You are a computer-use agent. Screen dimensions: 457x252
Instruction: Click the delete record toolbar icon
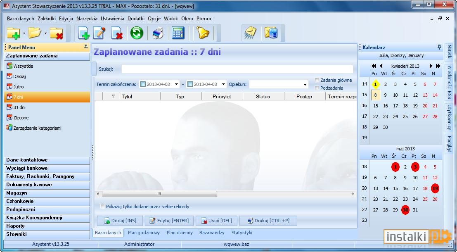(x=117, y=33)
